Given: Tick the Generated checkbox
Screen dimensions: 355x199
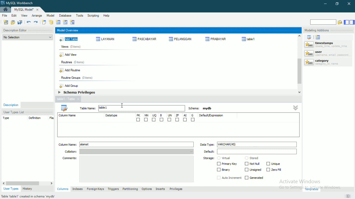Looking at the screenshot, I should [x=247, y=178].
